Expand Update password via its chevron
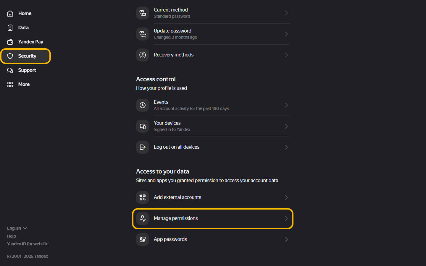Viewport: 426px width, 266px height. pyautogui.click(x=286, y=34)
